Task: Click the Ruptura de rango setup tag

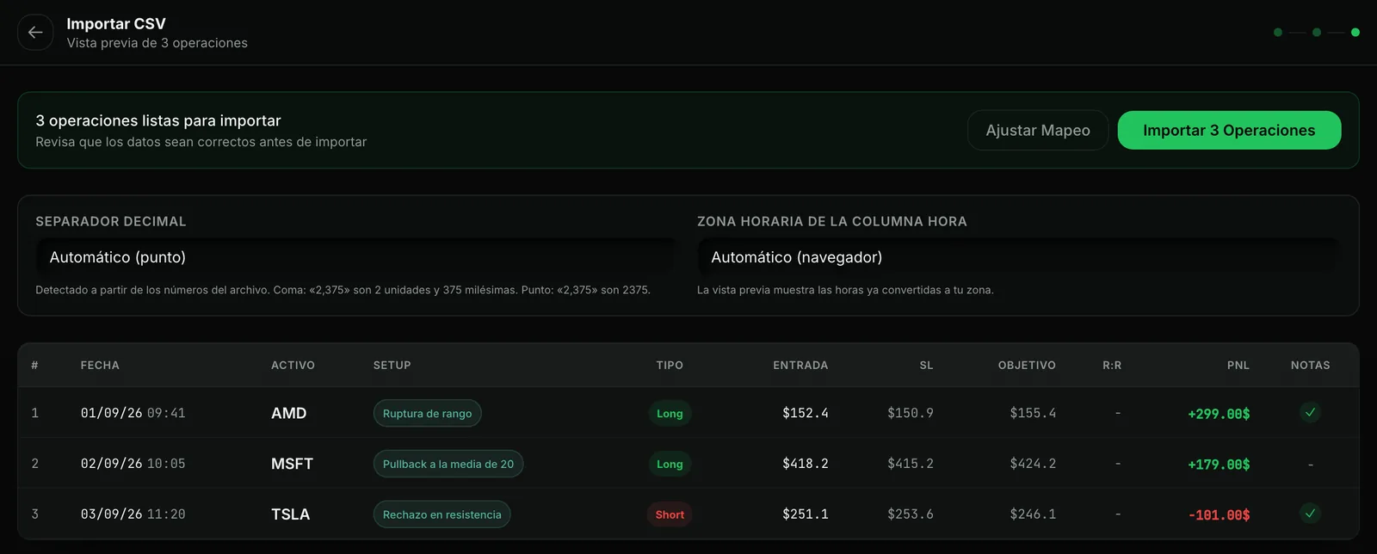Action: (427, 414)
